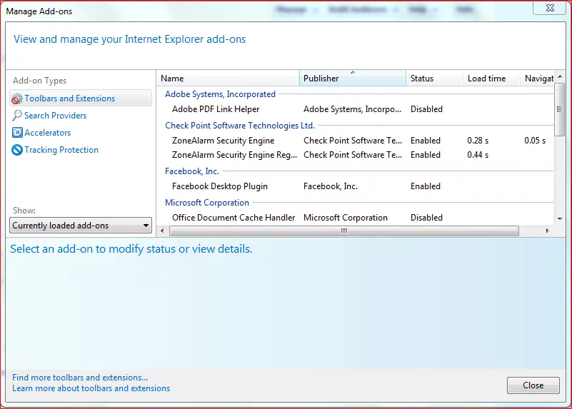Click Facebook, Inc. publisher cell
The width and height of the screenshot is (572, 409).
pos(331,186)
